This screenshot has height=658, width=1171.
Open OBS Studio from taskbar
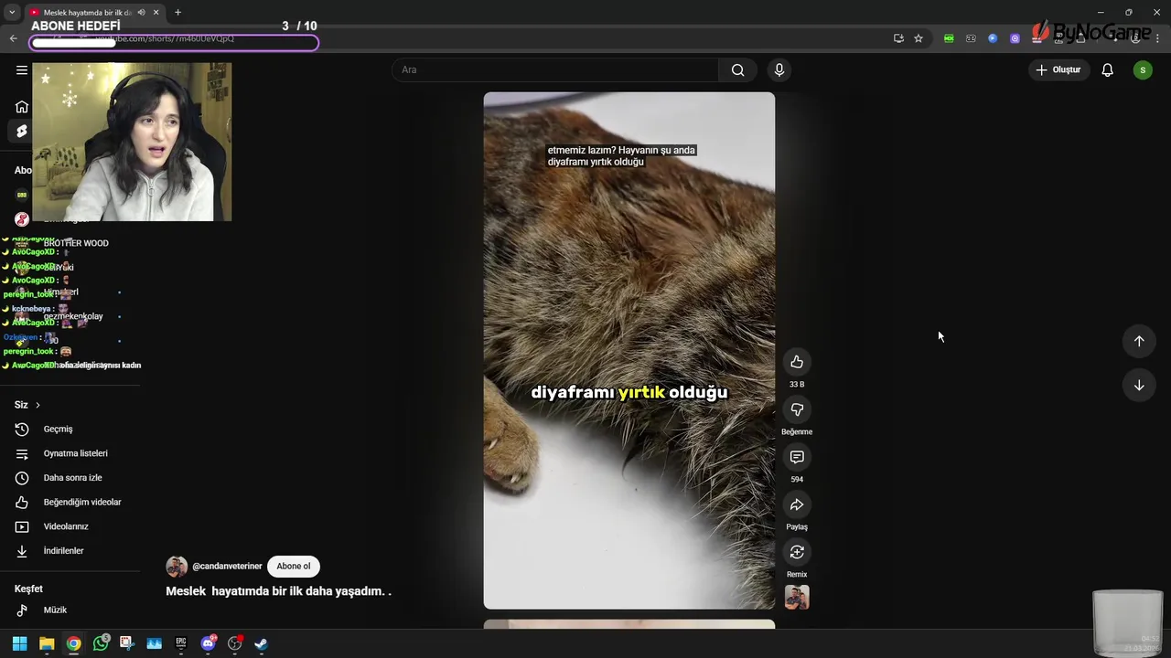[234, 643]
